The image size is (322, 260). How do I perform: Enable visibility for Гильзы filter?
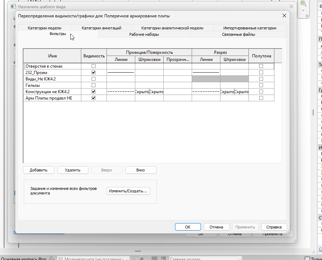tap(93, 85)
